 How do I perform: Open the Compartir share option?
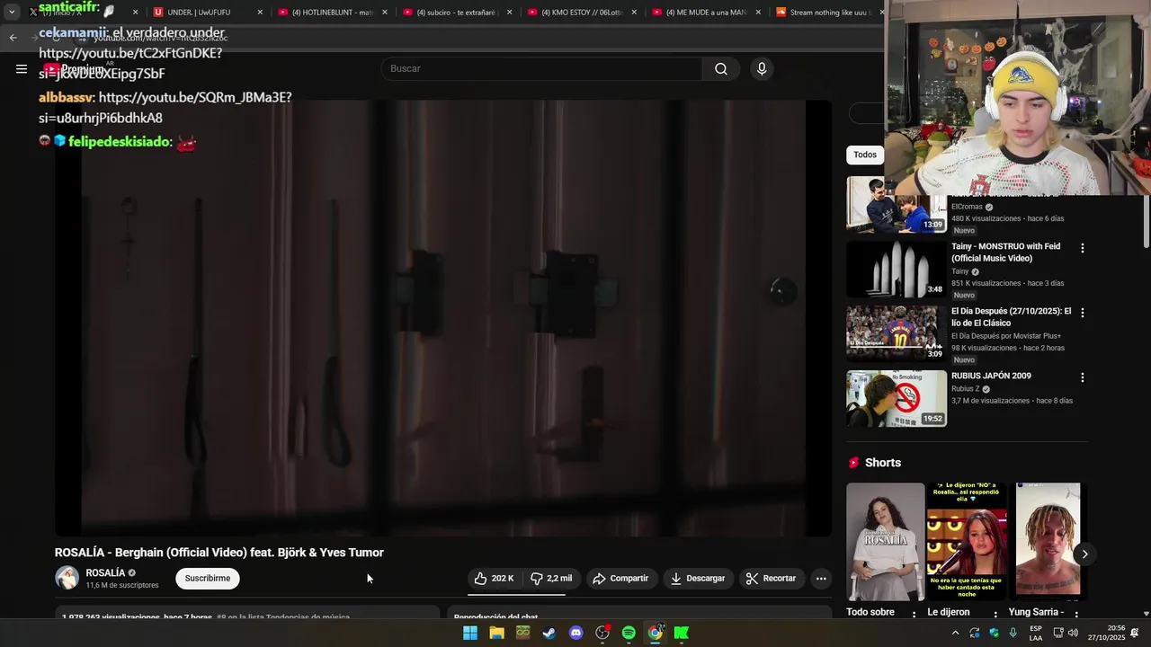(620, 579)
